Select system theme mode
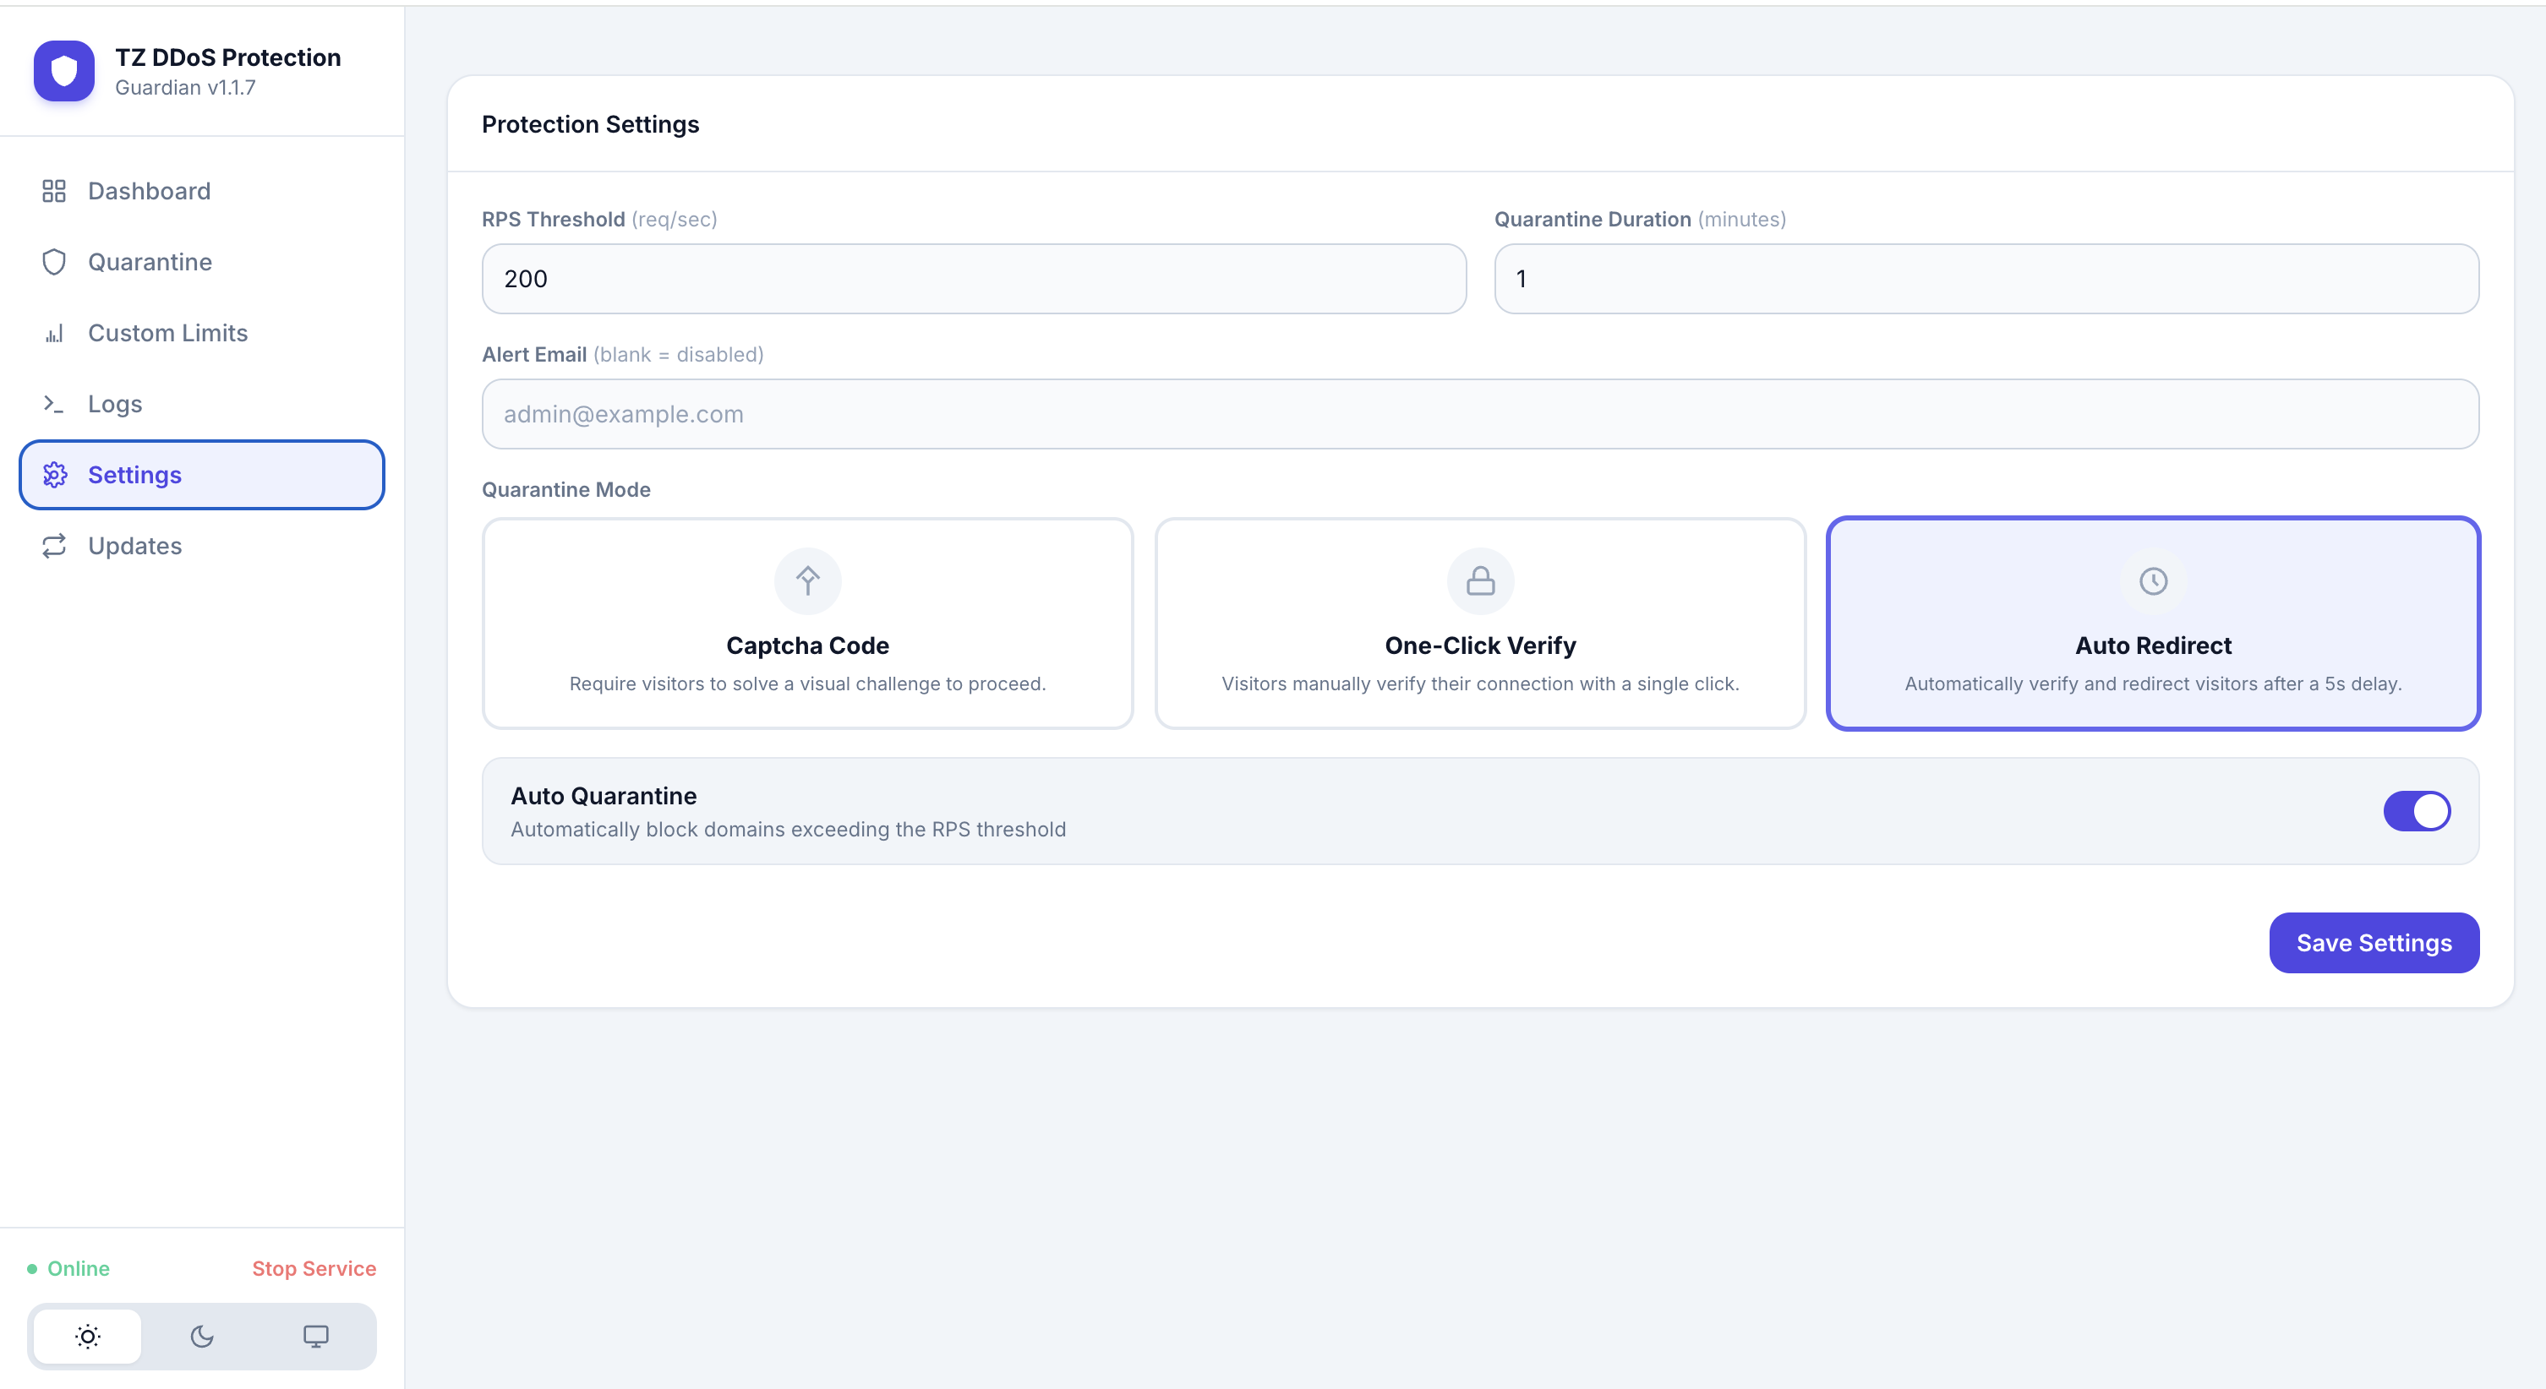Image resolution: width=2546 pixels, height=1389 pixels. tap(315, 1336)
